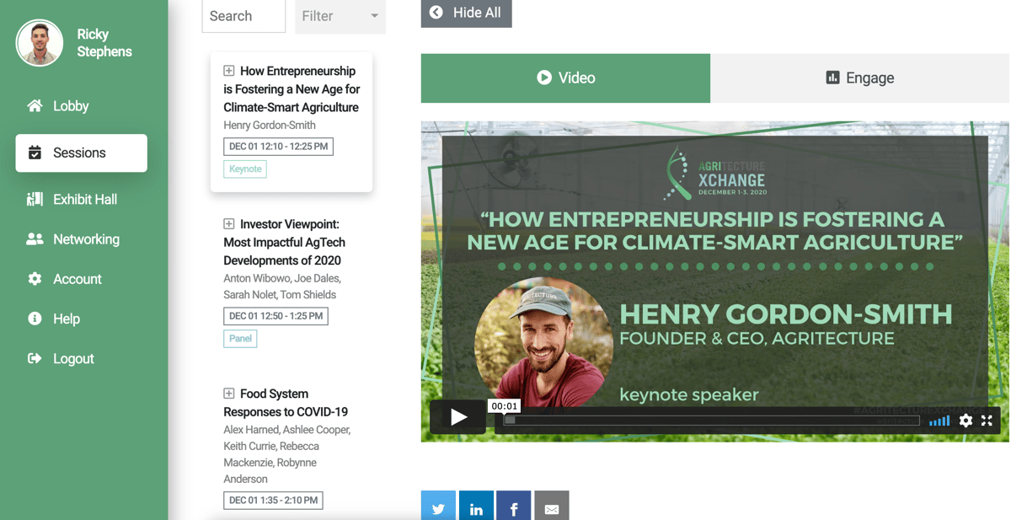
Task: Select DEC 01 12:10 - 12:25 PM time slot
Action: coord(278,147)
